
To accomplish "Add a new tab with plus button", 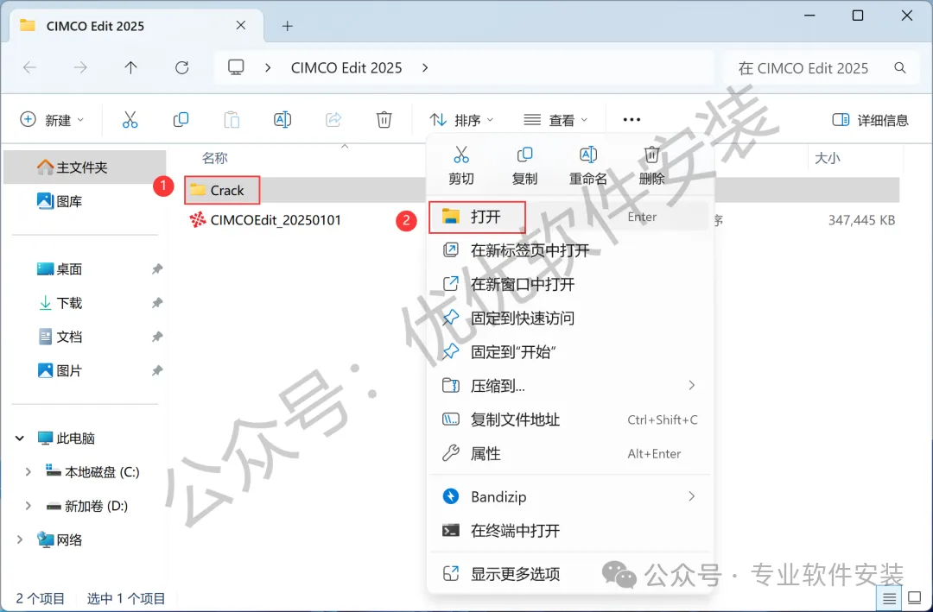I will tap(288, 26).
